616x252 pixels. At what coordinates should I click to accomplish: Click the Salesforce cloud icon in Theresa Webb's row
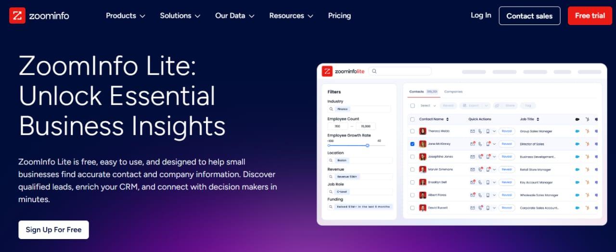[x=577, y=131]
